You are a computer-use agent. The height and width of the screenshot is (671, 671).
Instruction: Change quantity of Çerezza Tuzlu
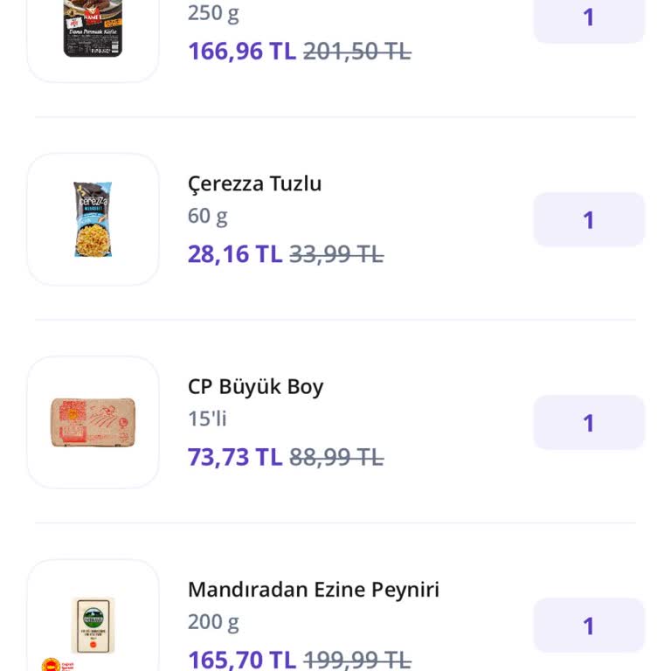click(589, 220)
